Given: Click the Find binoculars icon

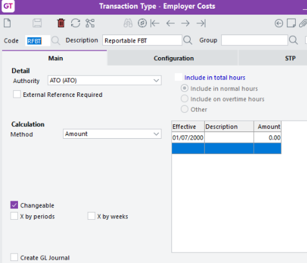Looking at the screenshot, I should pyautogui.click(x=128, y=23).
